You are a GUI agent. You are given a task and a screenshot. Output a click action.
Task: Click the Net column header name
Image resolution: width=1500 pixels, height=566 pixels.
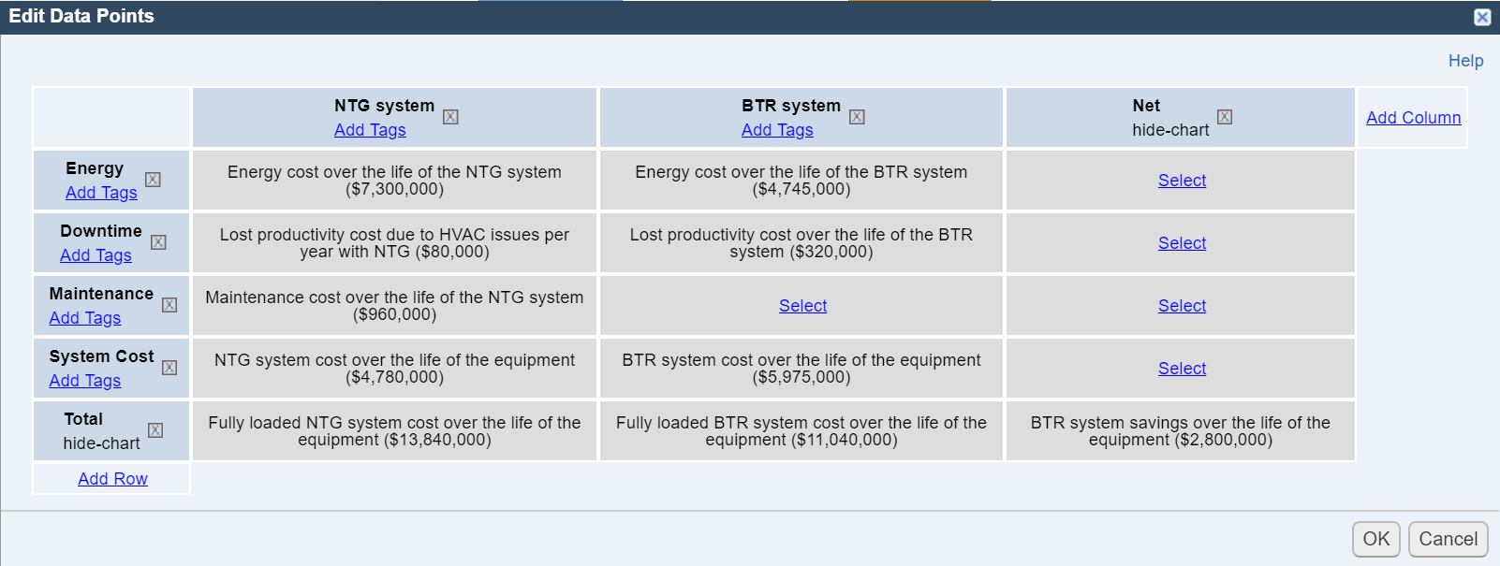(x=1146, y=106)
